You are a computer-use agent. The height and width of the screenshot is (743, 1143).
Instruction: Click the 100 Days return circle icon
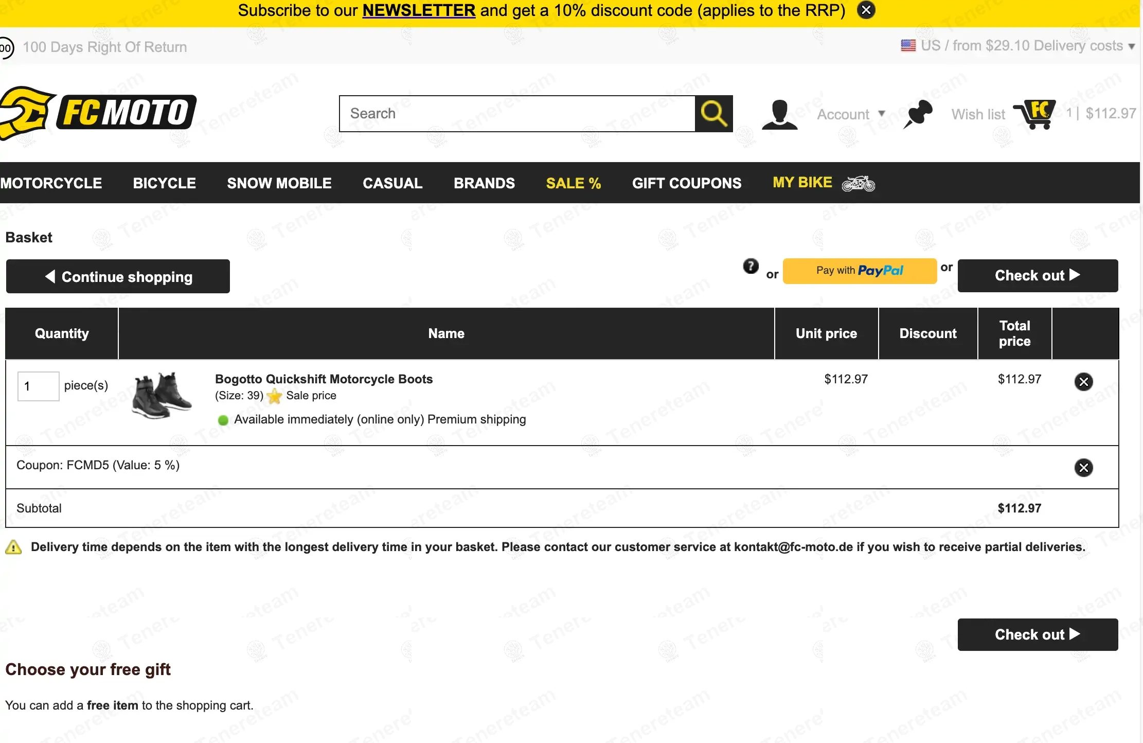6,48
